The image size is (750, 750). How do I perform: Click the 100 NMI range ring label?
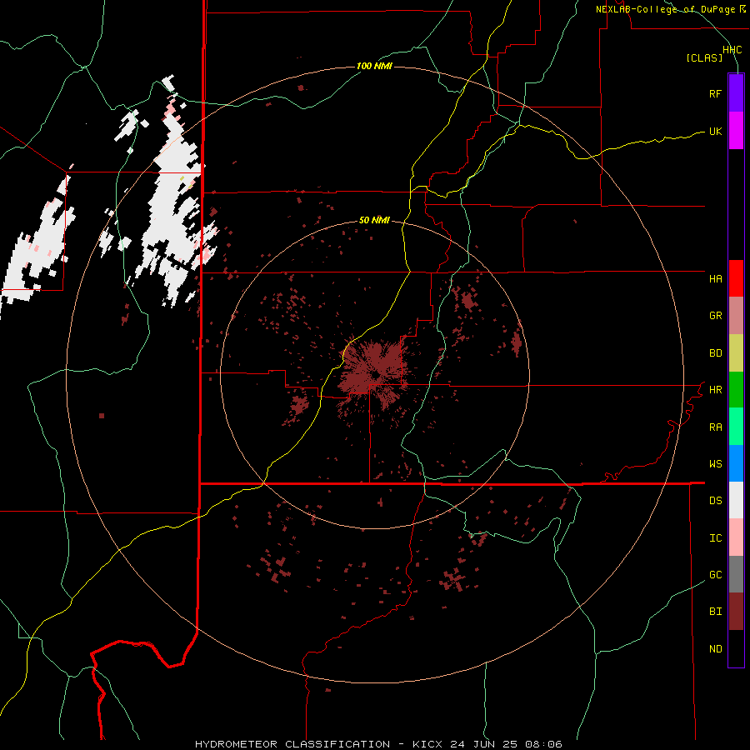(x=374, y=66)
